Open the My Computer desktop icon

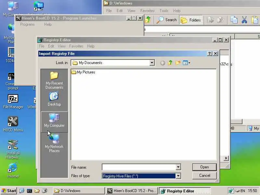click(13, 8)
